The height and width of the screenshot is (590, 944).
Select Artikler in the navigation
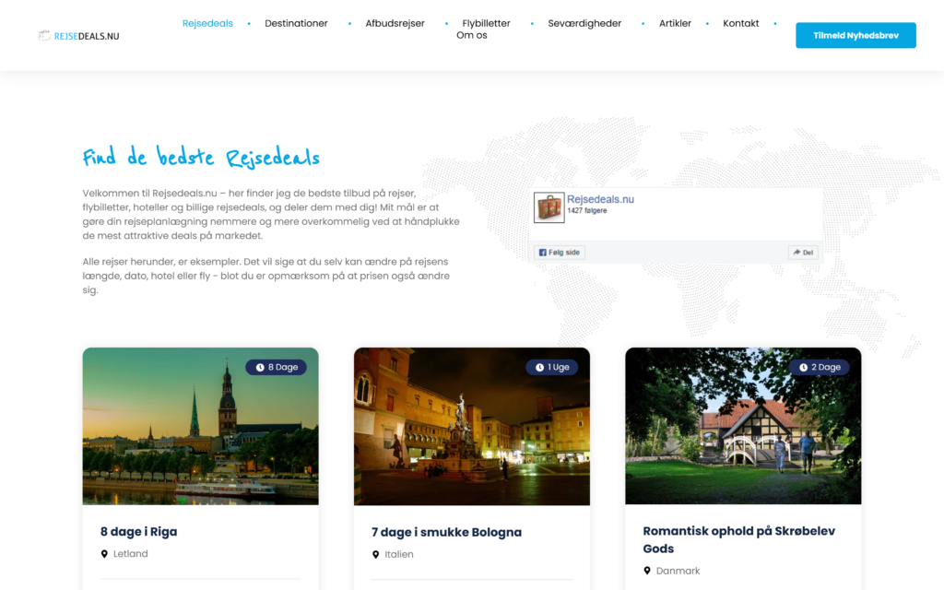675,23
